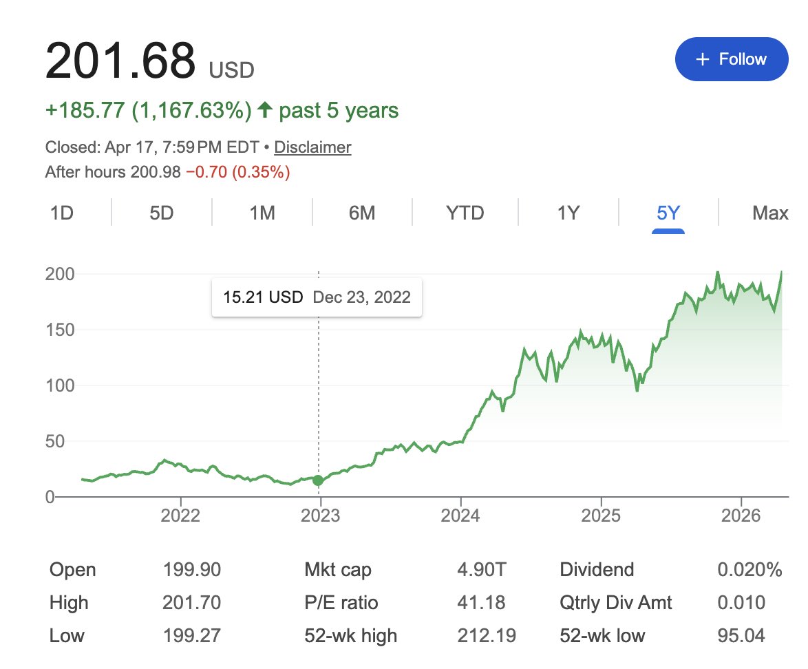
Task: Select the 1D time range tab
Action: (61, 213)
